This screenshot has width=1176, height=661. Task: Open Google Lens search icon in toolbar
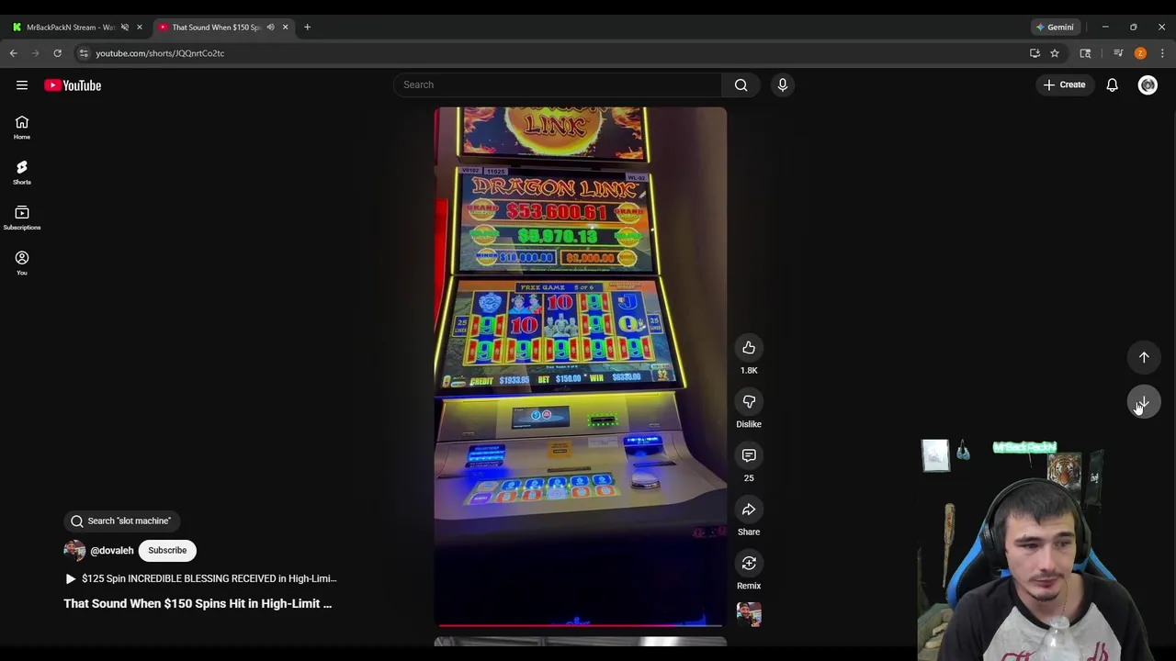pos(1085,53)
